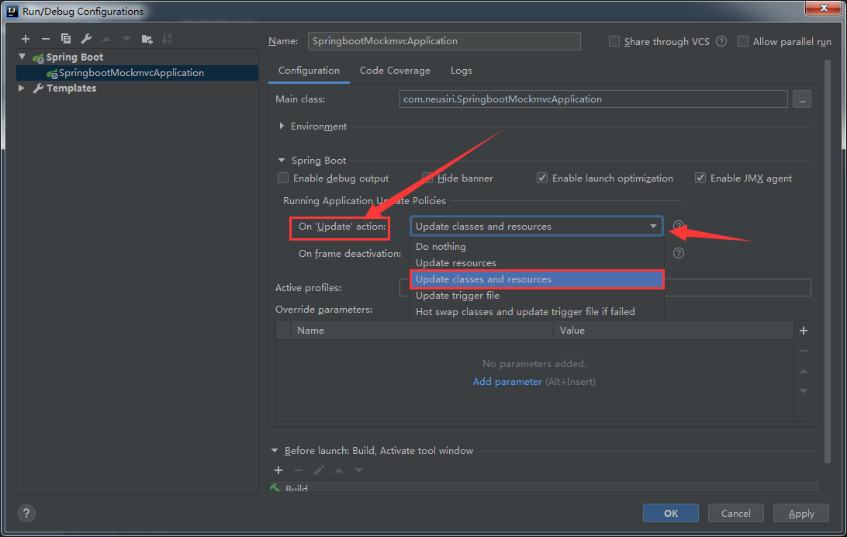Choose Do nothing option
Image resolution: width=847 pixels, height=537 pixels.
tap(537, 246)
